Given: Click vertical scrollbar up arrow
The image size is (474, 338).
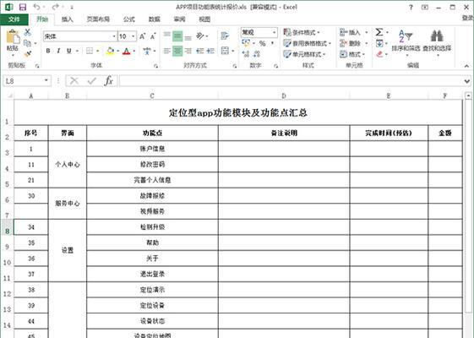Looking at the screenshot, I should click(468, 95).
